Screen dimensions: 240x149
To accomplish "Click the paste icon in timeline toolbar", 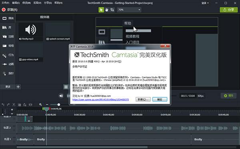I will (x=25, y=105).
